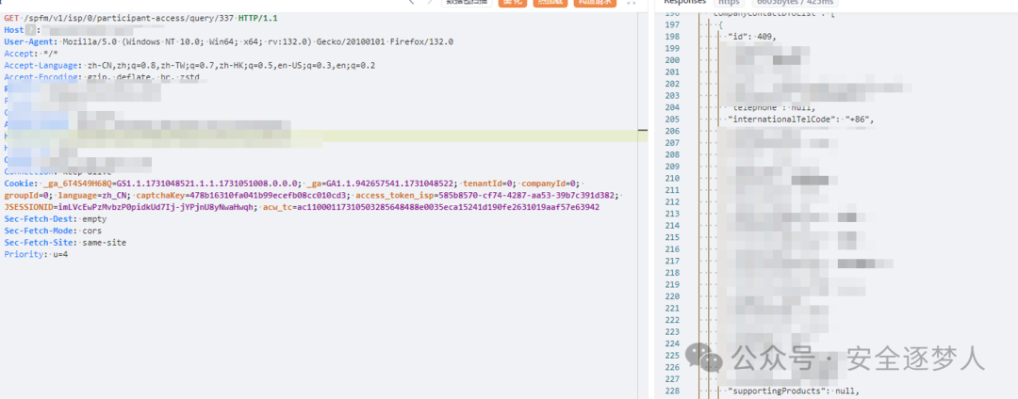The image size is (1018, 399).
Task: Click the Cookie header name
Action: pos(18,184)
